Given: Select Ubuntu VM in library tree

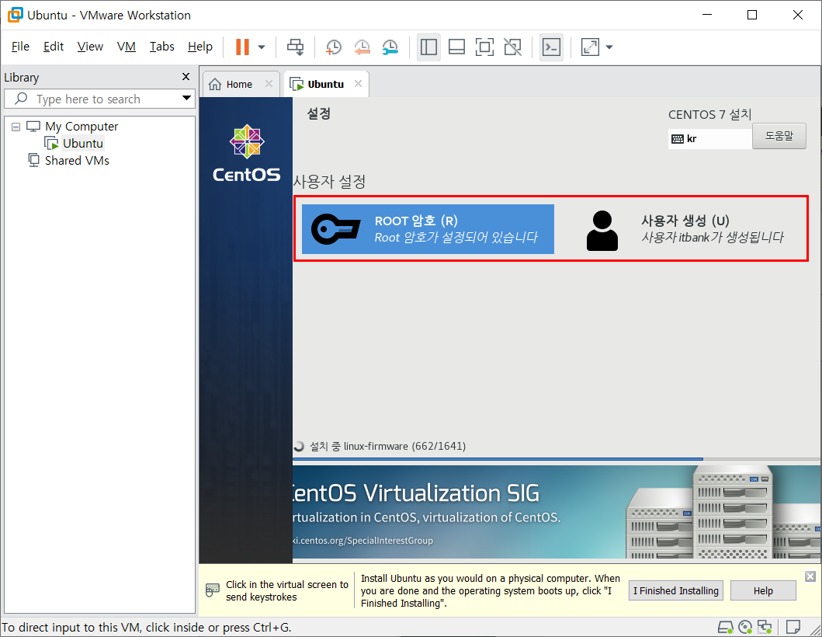Looking at the screenshot, I should click(x=82, y=143).
